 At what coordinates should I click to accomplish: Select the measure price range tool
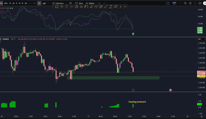111,7
